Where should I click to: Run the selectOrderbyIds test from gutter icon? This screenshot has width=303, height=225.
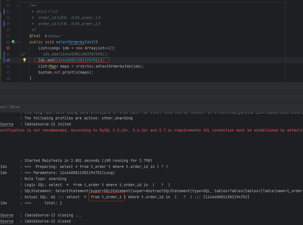coord(13,42)
